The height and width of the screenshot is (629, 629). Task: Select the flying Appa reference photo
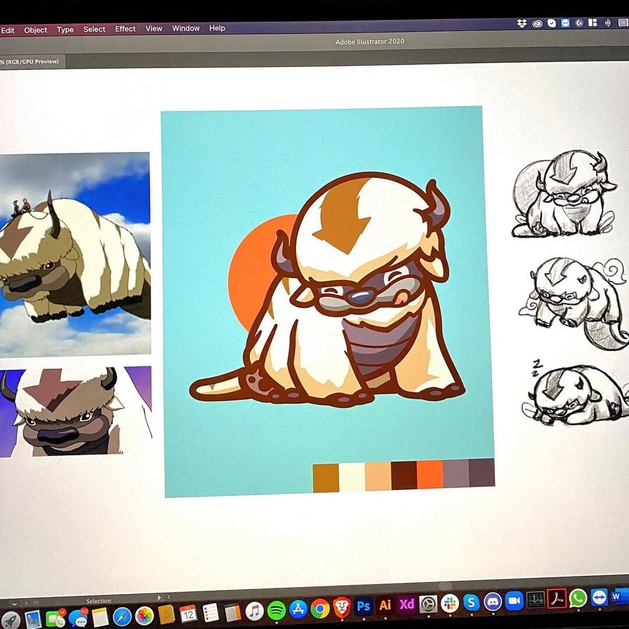coord(75,255)
